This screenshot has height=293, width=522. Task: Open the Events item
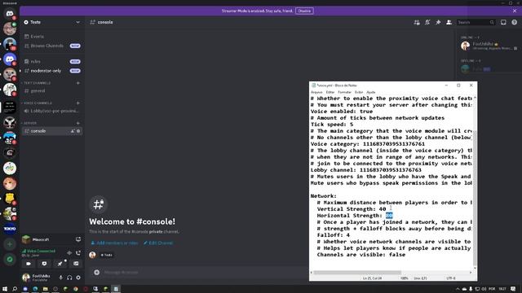(52, 37)
